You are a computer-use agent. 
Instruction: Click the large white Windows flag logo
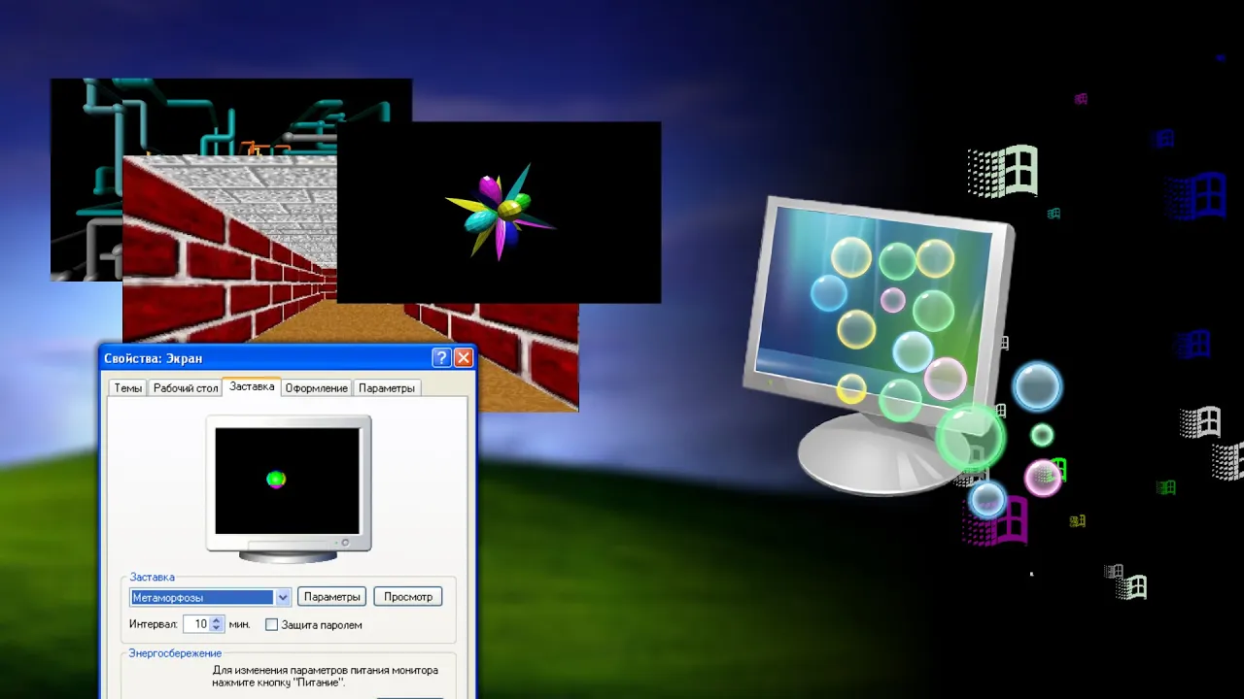coord(1003,171)
